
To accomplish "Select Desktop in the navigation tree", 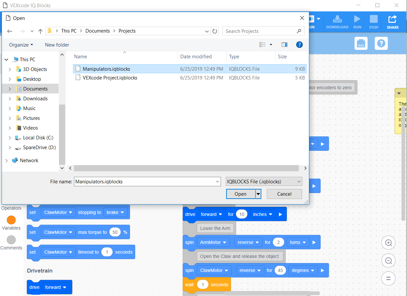I will coord(32,79).
